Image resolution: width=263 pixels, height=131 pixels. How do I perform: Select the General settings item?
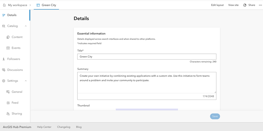pyautogui.click(x=17, y=92)
